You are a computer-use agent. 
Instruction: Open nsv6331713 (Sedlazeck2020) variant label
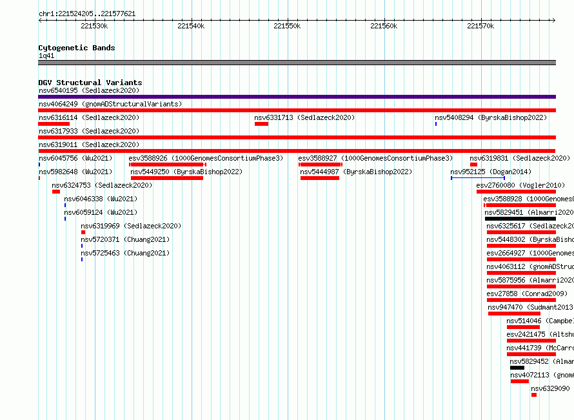304,117
